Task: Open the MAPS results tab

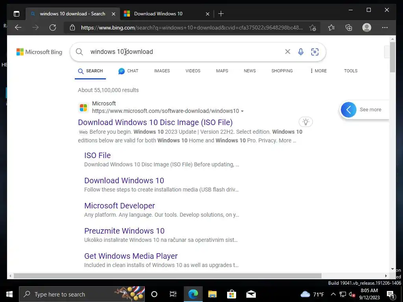Action: pos(222,71)
